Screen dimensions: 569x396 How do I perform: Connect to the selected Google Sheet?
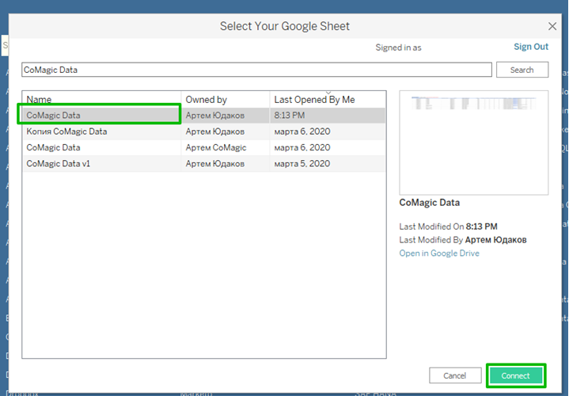point(516,375)
